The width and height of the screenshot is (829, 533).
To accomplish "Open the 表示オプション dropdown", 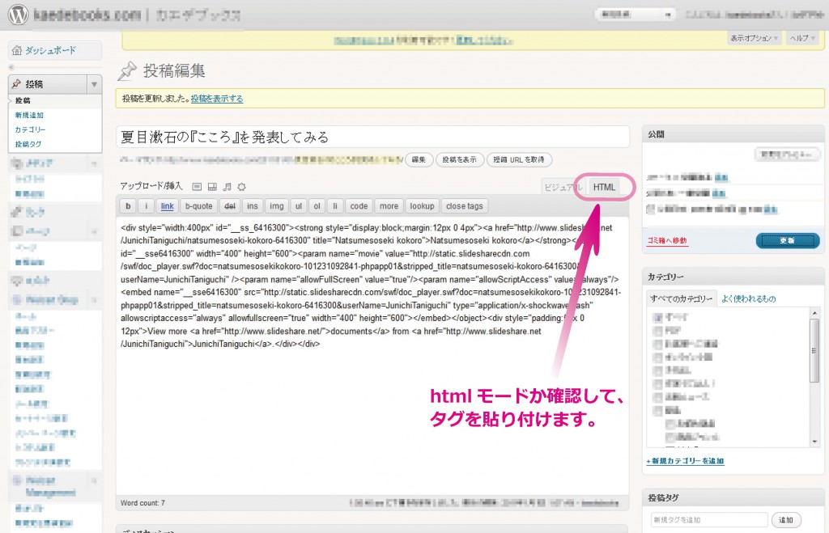I will pos(755,38).
